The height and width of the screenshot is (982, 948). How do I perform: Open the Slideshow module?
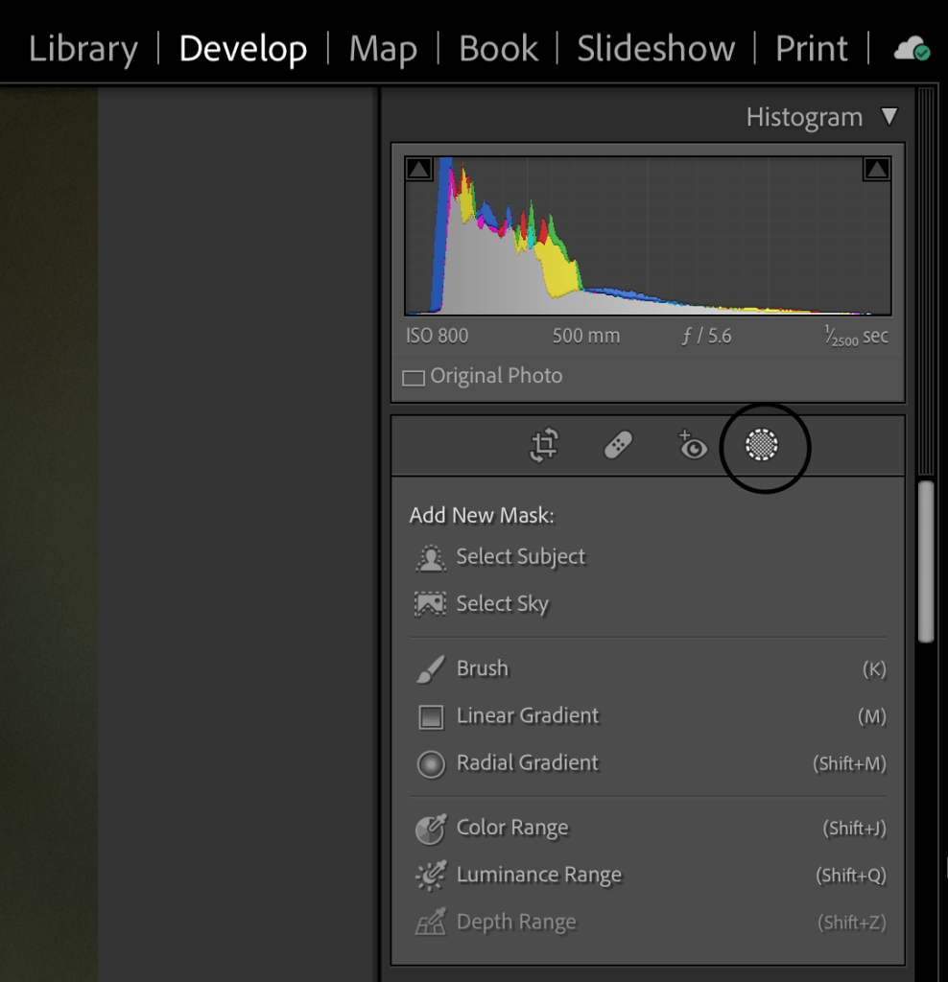(x=655, y=49)
